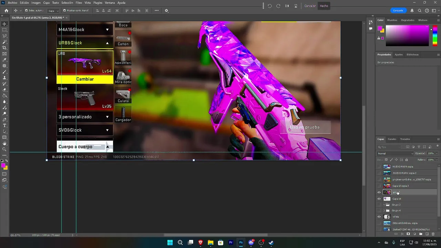This screenshot has width=441, height=248.
Task: Align left edges in options bar
Action: (x=98, y=10)
